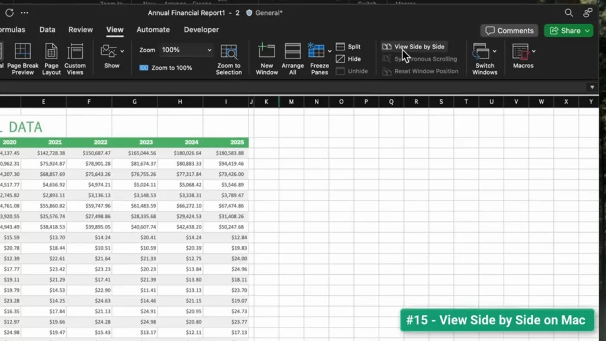Open Custom Views
This screenshot has height=341, width=606.
click(75, 57)
